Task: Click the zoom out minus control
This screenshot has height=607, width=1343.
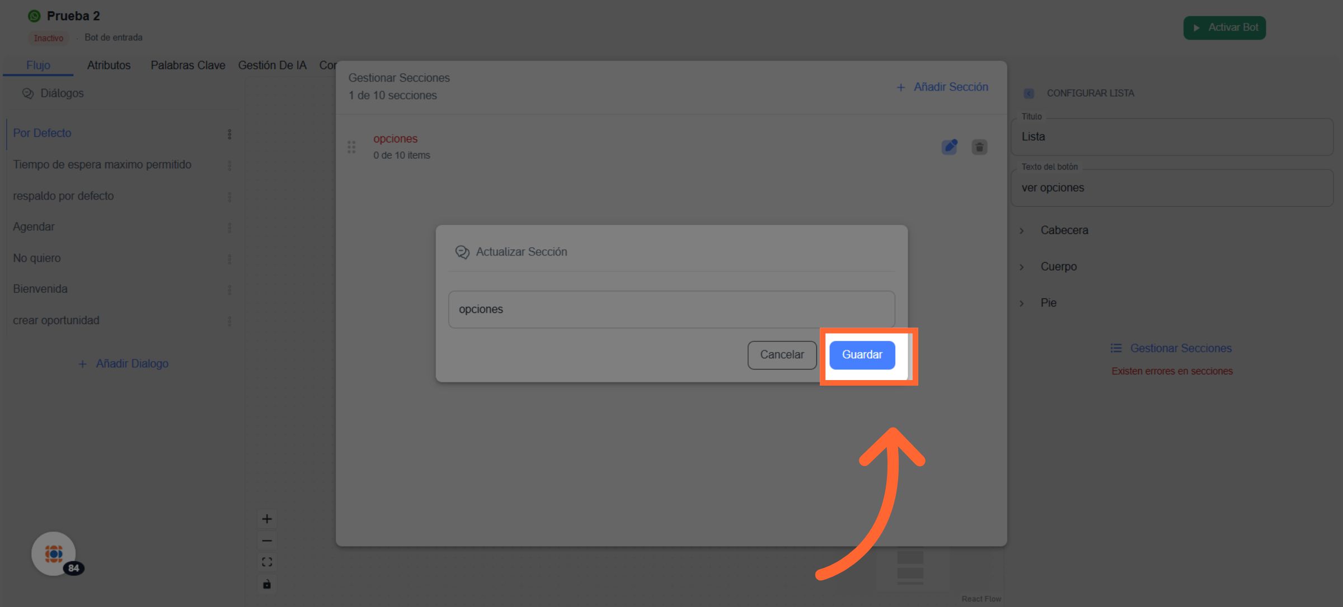Action: [267, 540]
